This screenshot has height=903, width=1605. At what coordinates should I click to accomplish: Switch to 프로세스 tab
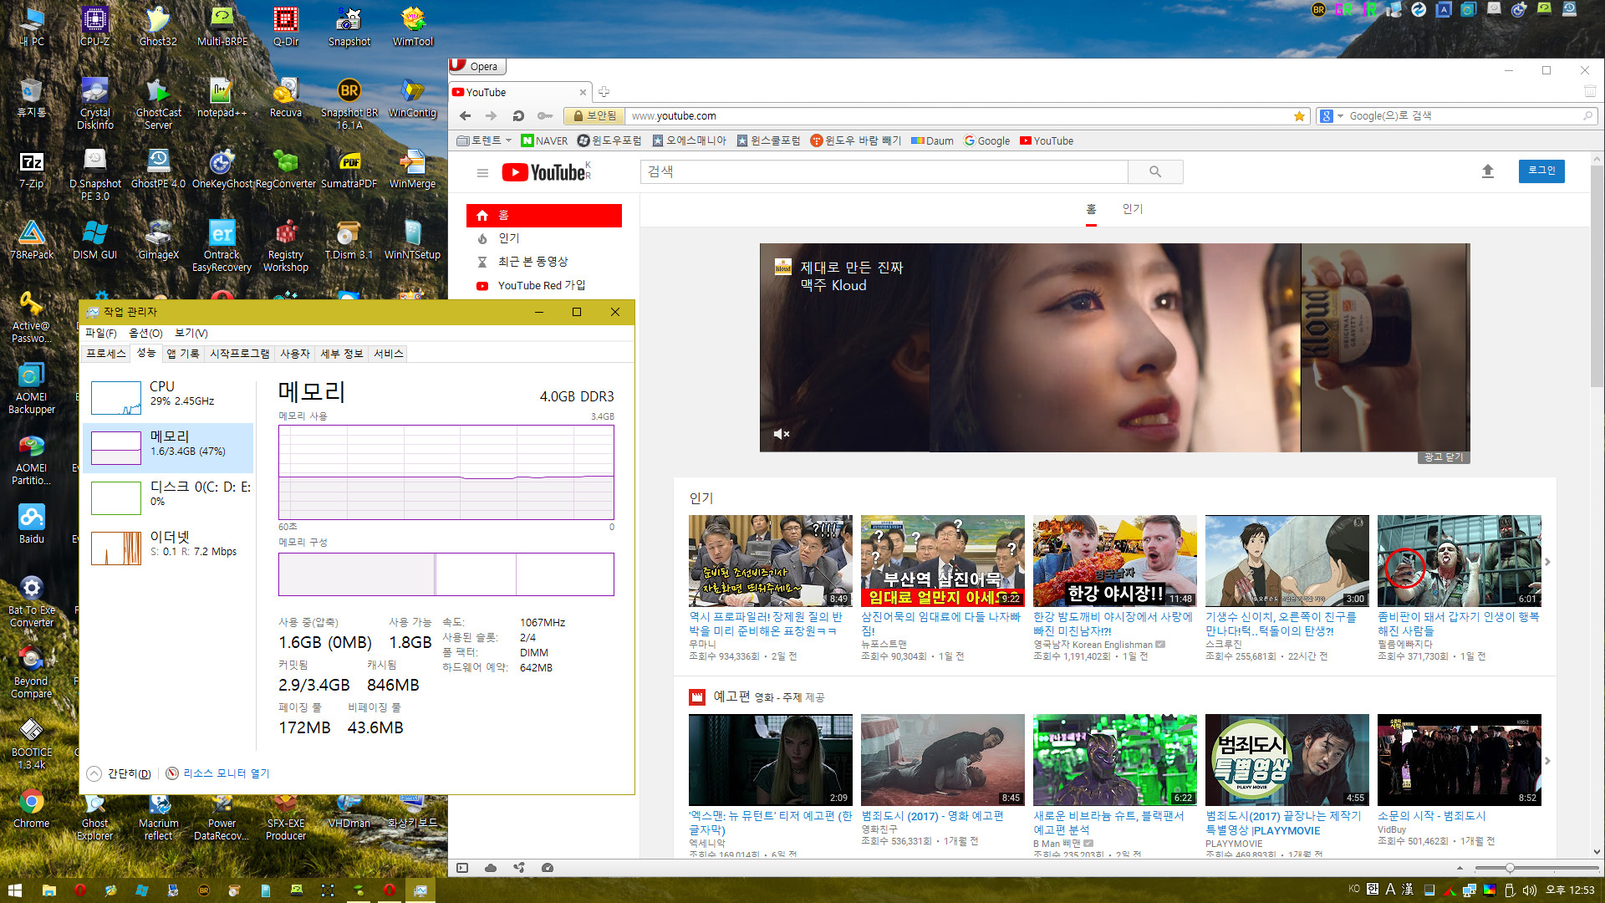click(106, 354)
